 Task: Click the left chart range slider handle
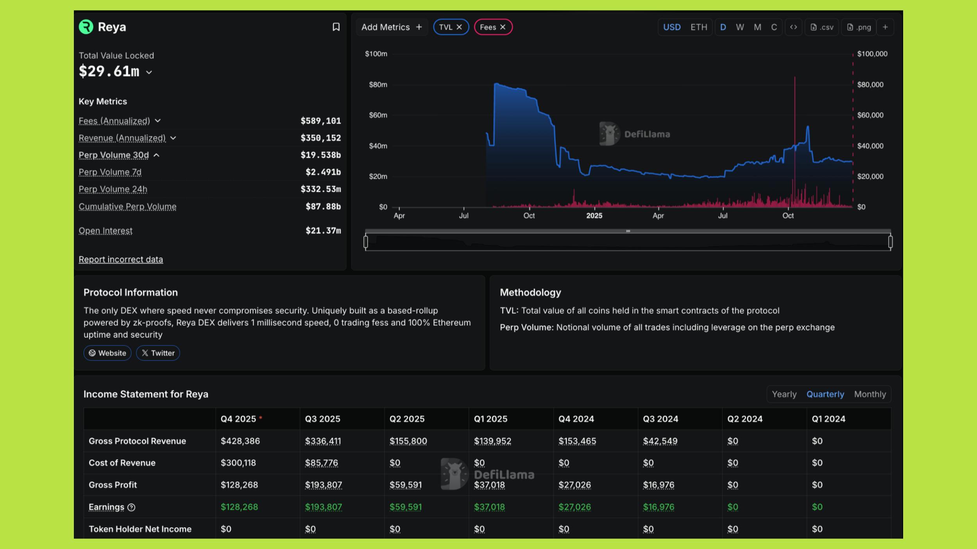pyautogui.click(x=366, y=242)
